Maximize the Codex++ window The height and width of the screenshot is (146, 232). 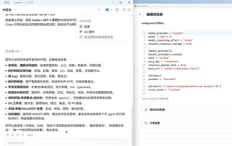tap(121, 2)
